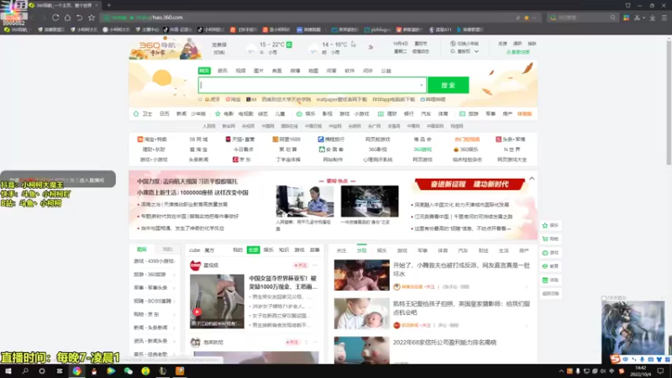Click the 奋进新征程 建功新时代 banner
This screenshot has width=672, height=378.
point(470,184)
